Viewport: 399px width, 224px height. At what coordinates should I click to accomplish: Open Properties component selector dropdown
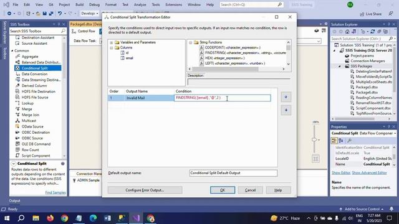tap(395, 133)
